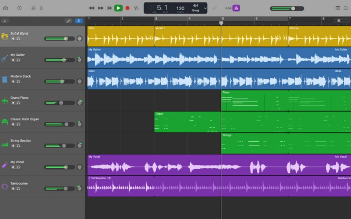Click the String Section track name
Screen dimensions: 351x219
(21, 140)
